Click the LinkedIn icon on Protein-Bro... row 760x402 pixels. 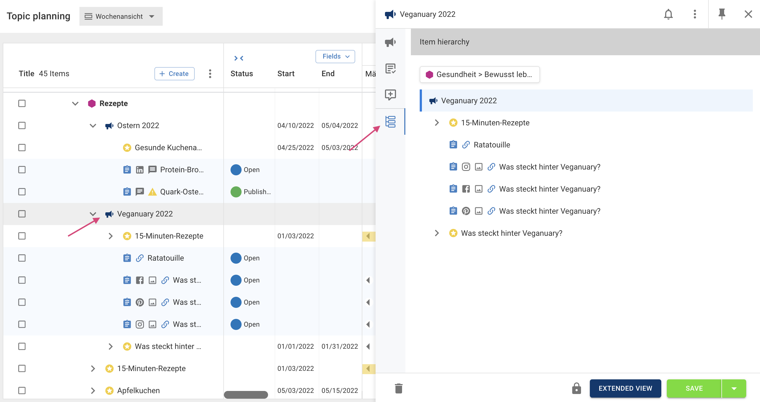140,170
